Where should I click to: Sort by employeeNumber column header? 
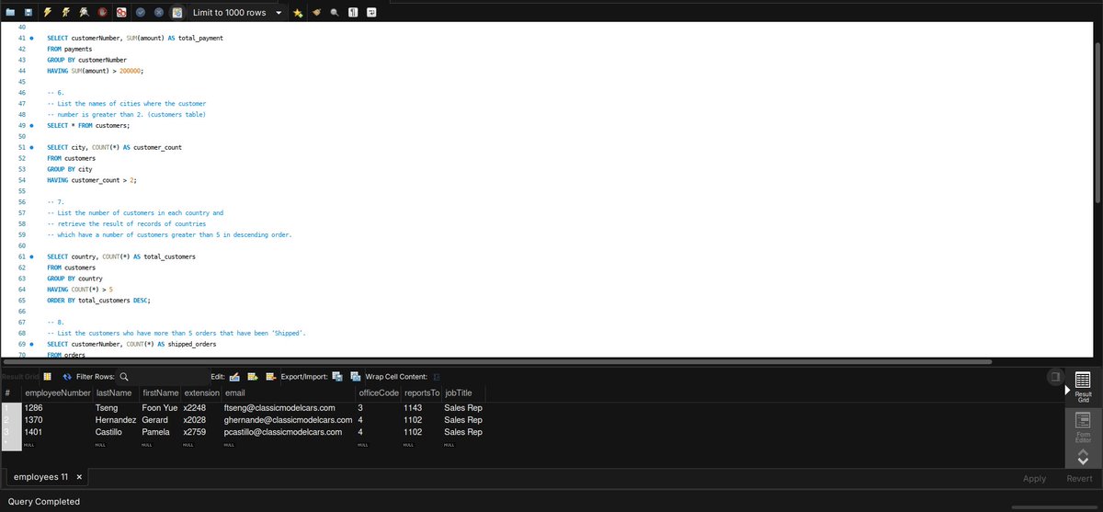click(x=56, y=393)
